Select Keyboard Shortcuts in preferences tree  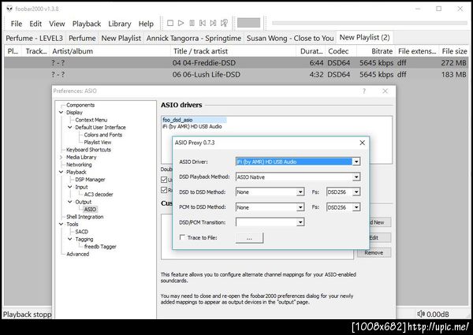tap(88, 150)
